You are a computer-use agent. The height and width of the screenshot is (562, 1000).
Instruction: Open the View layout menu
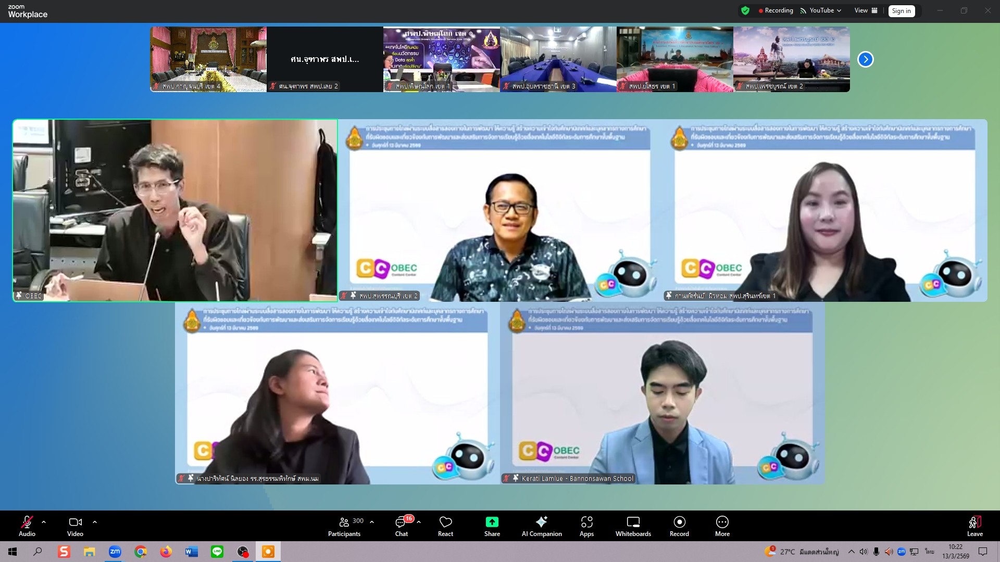click(866, 10)
